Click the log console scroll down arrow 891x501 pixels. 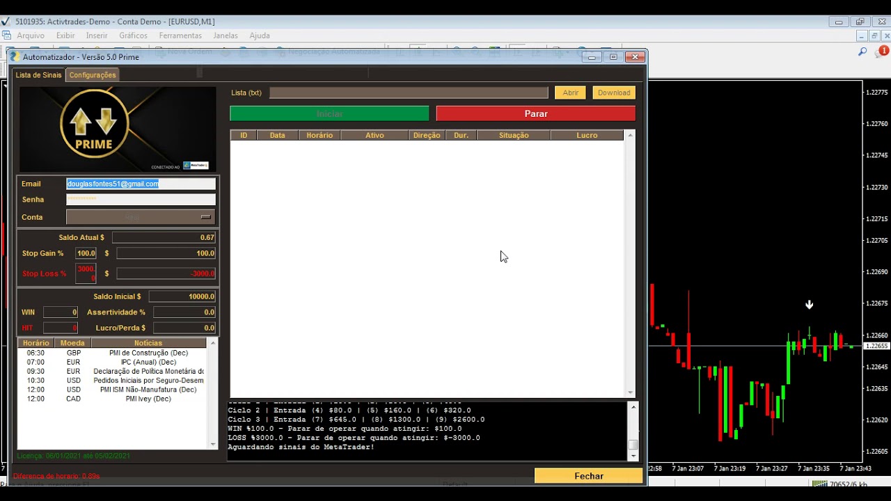pos(633,456)
